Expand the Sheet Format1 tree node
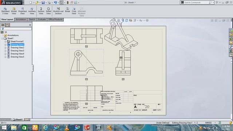The image size is (233, 131). click(5, 41)
